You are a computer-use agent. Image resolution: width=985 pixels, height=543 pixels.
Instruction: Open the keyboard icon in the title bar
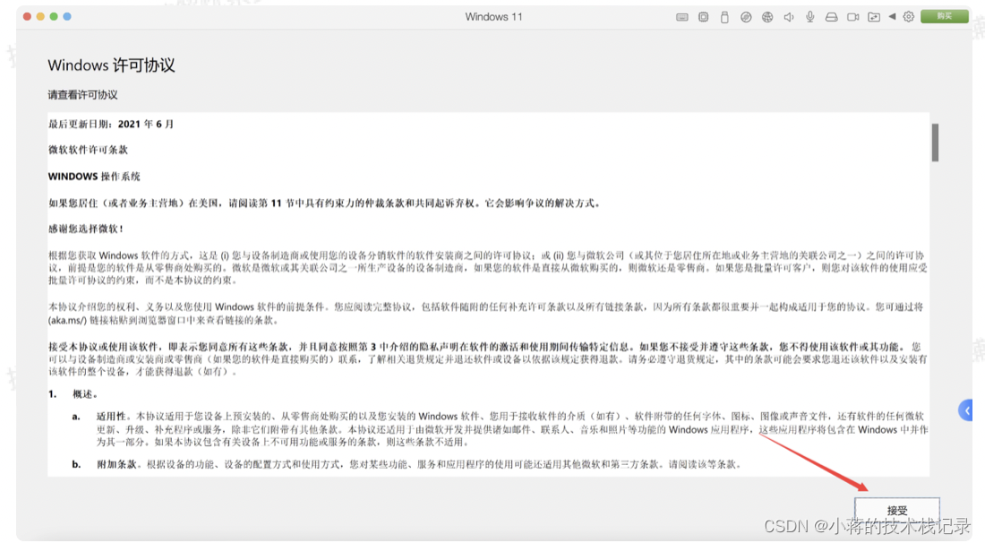[682, 17]
